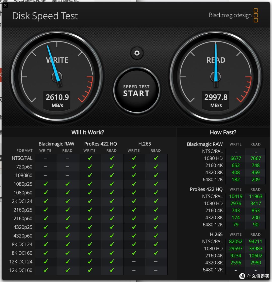Click the 2160p60 format row label

(x=23, y=219)
